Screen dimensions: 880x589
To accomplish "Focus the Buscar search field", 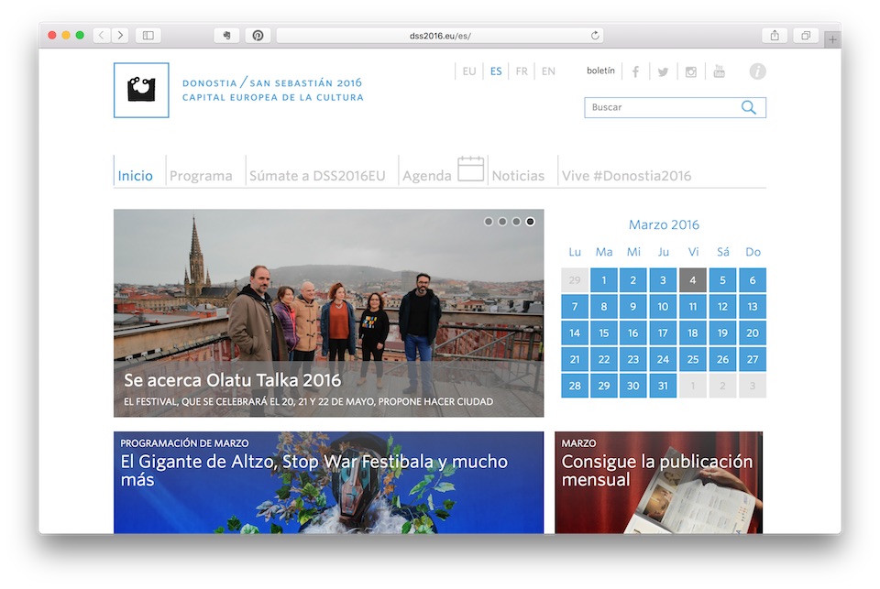I will 660,107.
